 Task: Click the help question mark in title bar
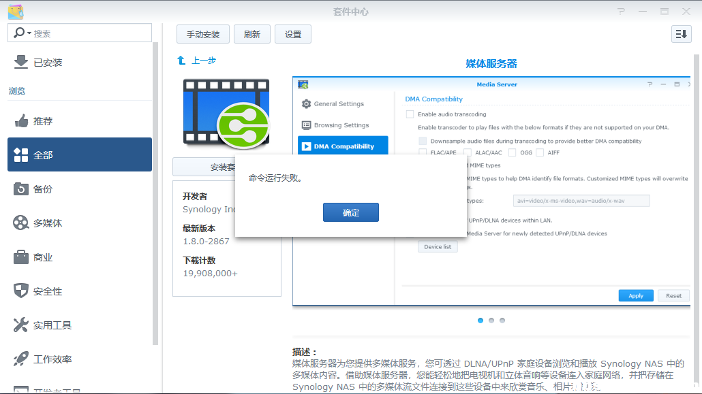point(621,12)
